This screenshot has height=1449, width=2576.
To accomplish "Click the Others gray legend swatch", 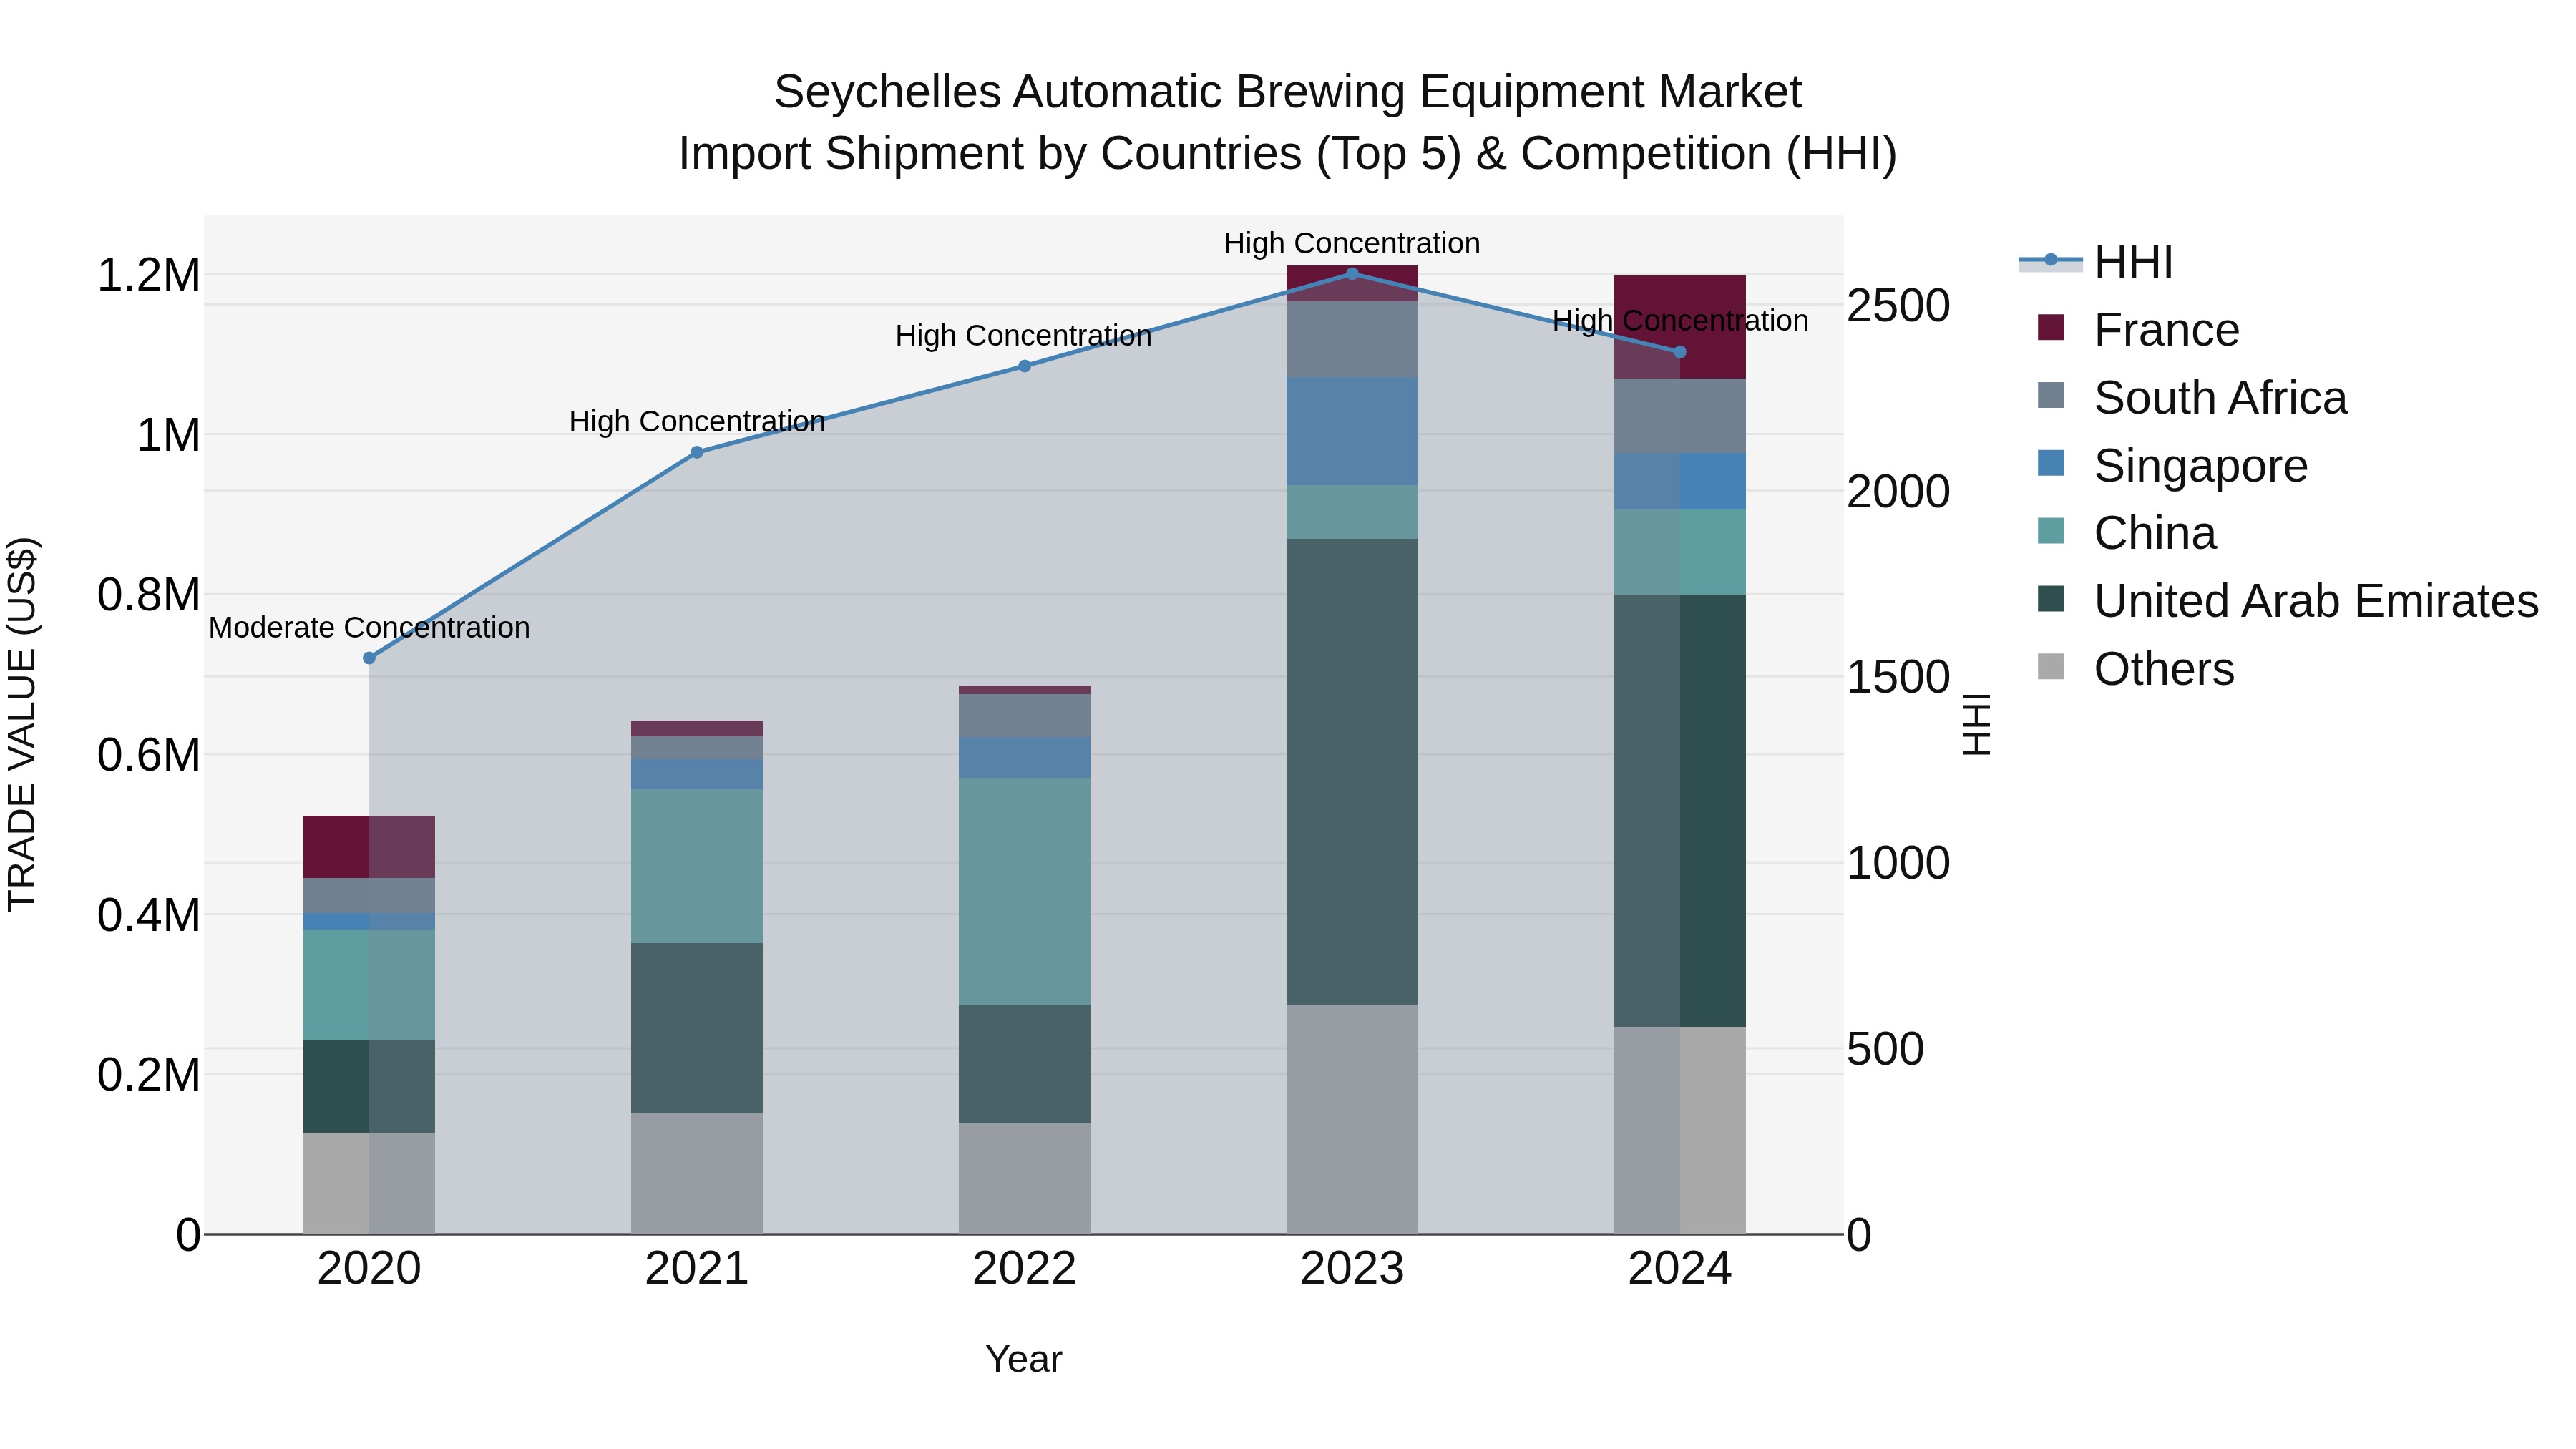I will click(x=2051, y=666).
